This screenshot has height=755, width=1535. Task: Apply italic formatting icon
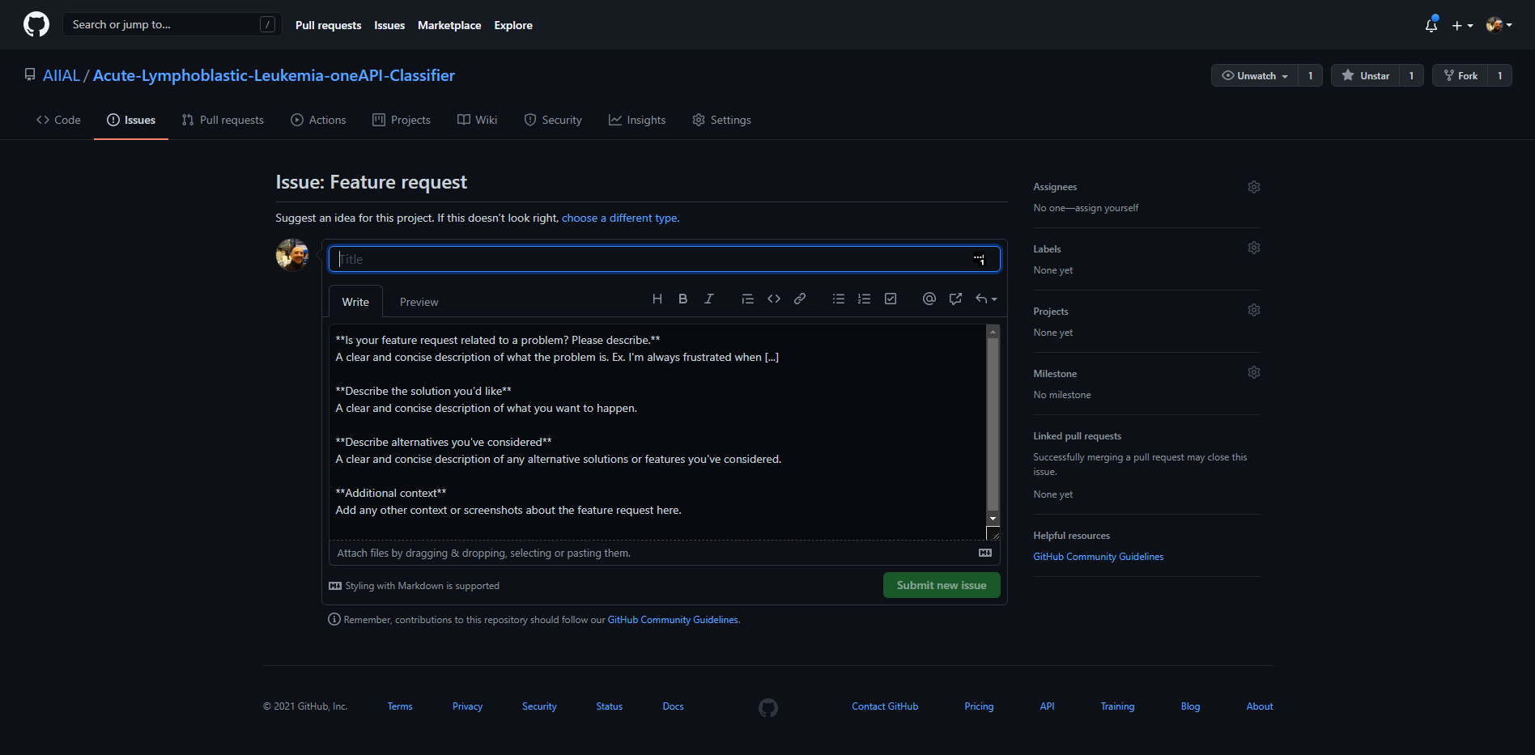(709, 299)
